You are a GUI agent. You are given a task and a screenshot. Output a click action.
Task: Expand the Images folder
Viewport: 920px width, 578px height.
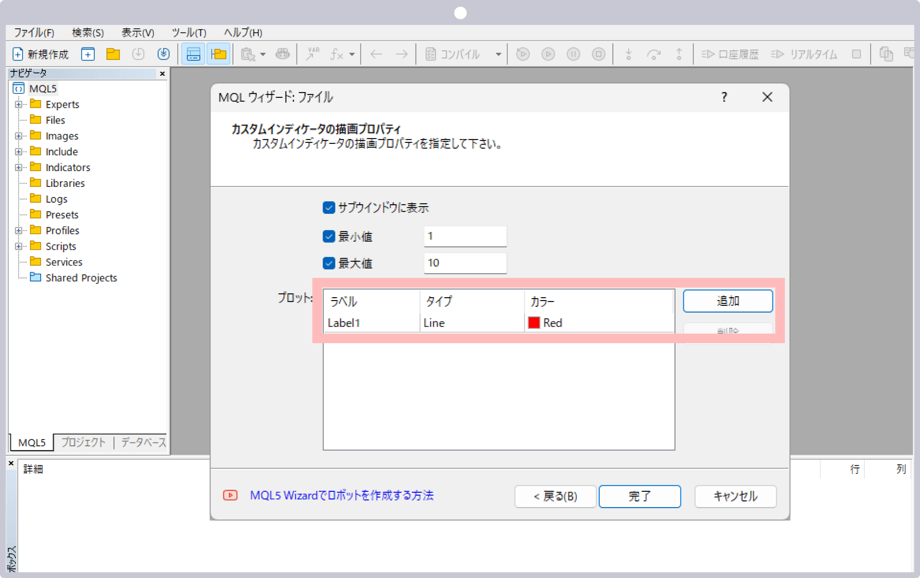(19, 136)
